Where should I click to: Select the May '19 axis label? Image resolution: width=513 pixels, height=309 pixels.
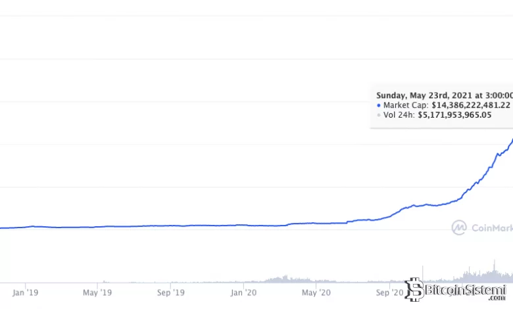98,292
